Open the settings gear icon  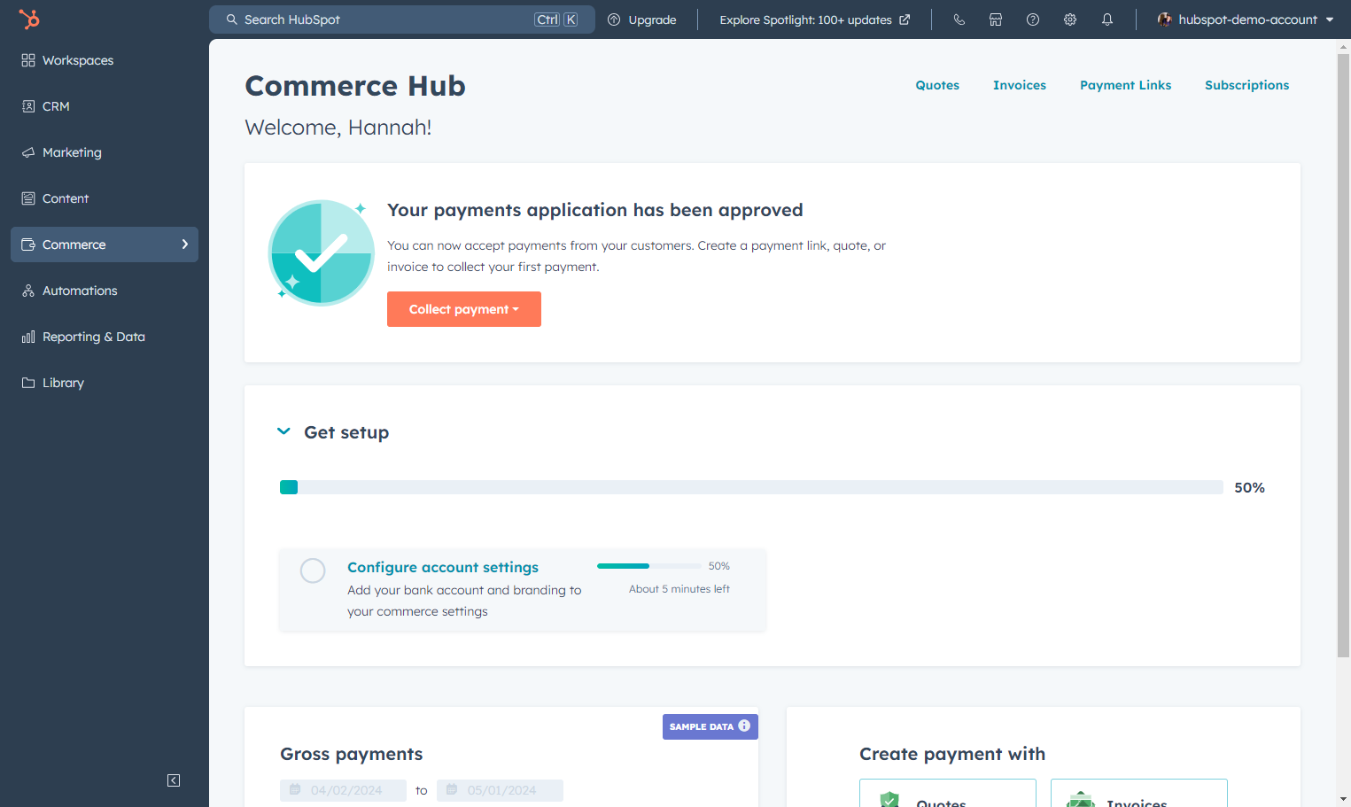[x=1070, y=19]
